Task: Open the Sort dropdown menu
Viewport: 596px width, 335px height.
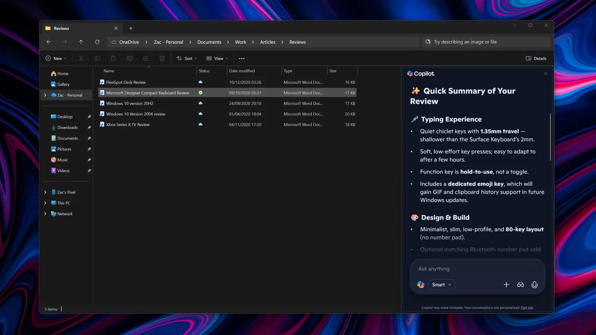Action: coord(187,58)
